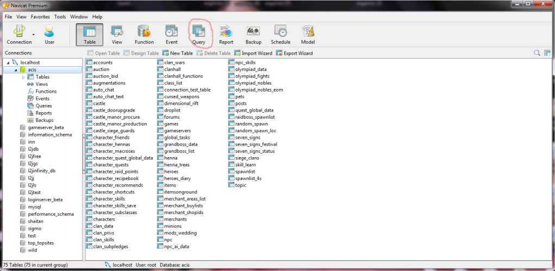The width and height of the screenshot is (555, 271).
Task: Expand the Tables node under acis
Action: (x=23, y=77)
